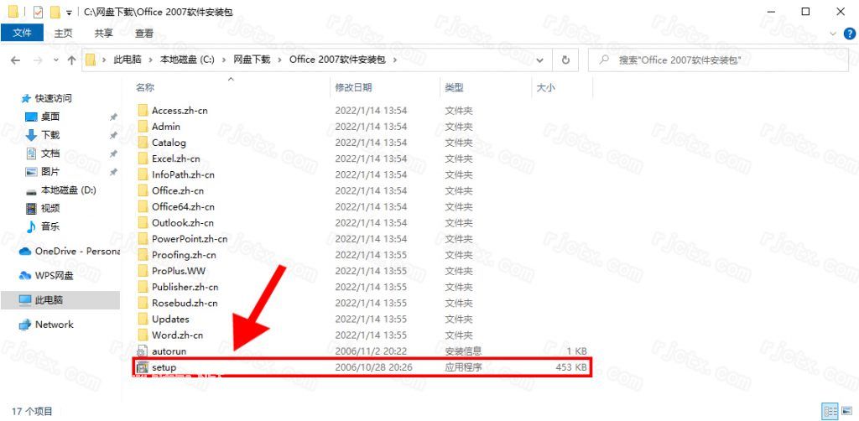Expand the address bar history dropdown
Viewport: 859px width, 421px height.
tap(541, 60)
